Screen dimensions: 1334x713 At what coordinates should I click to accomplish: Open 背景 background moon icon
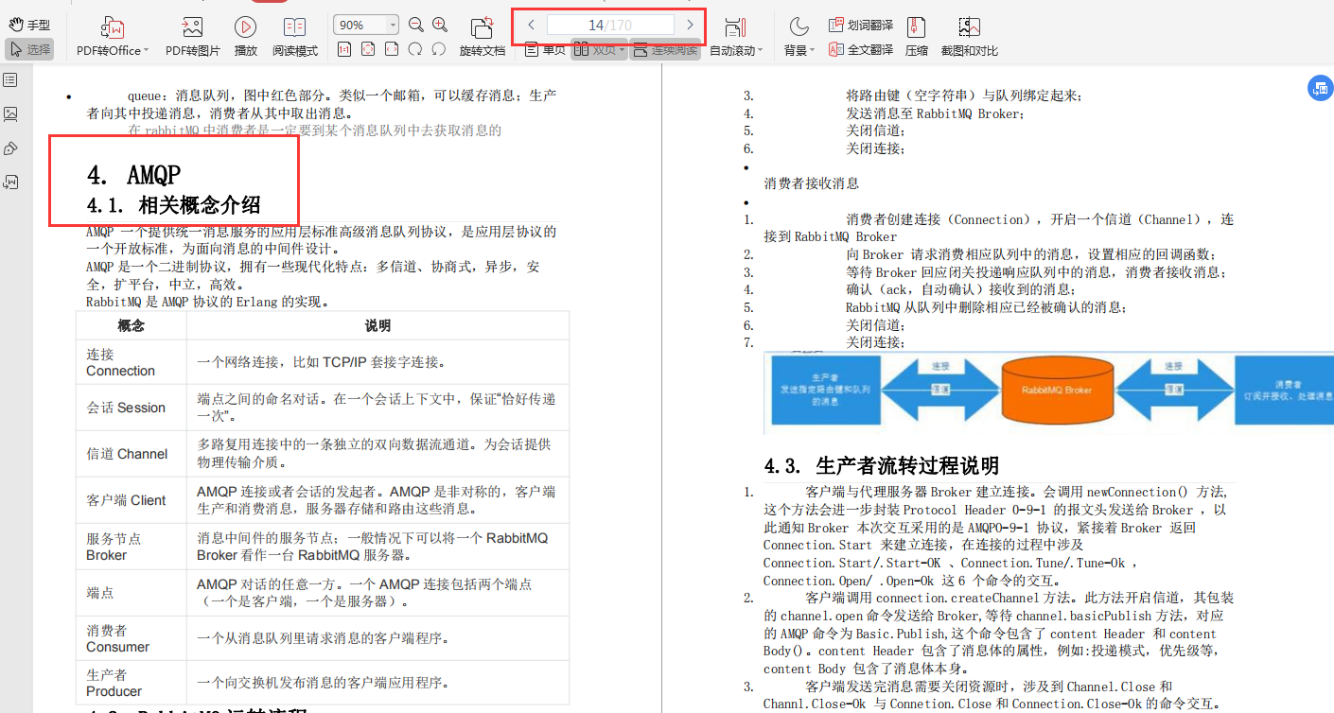coord(799,26)
